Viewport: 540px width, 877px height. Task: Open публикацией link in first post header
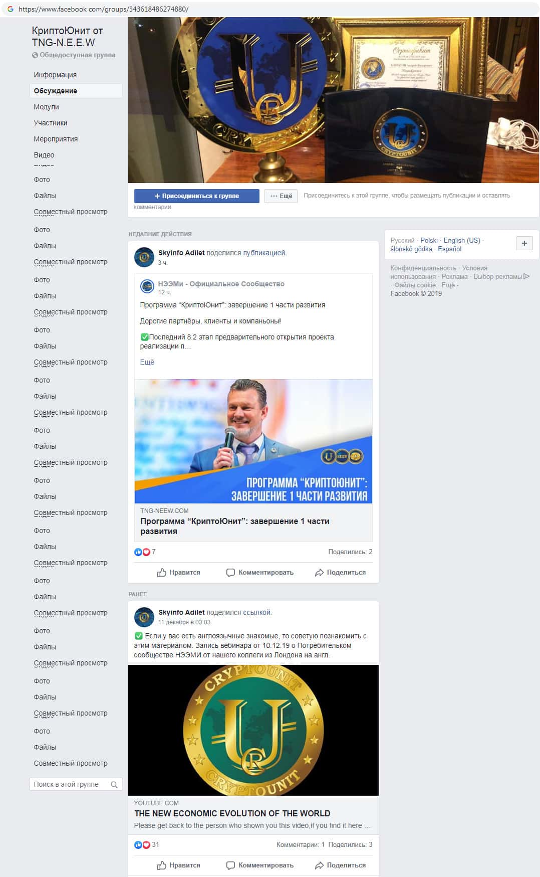(264, 253)
